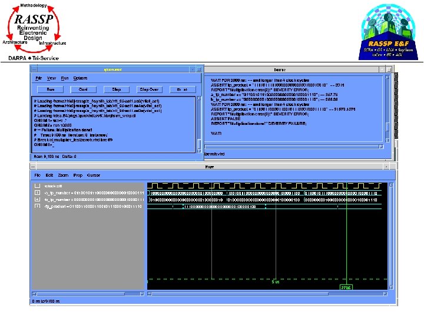Click the box beside clock signal
This screenshot has width=424, height=318.
[37, 185]
